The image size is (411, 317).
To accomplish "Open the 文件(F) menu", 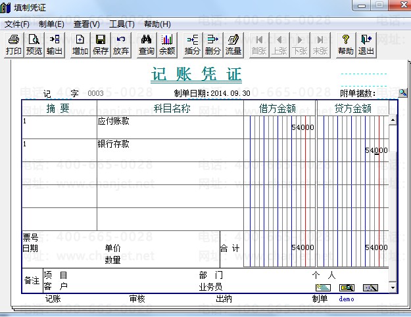I will (x=17, y=24).
